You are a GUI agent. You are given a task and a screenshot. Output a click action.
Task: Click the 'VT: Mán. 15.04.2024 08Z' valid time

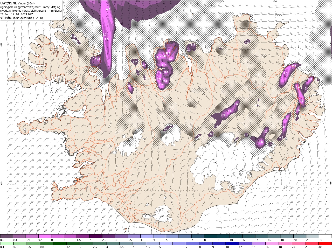point(16,18)
